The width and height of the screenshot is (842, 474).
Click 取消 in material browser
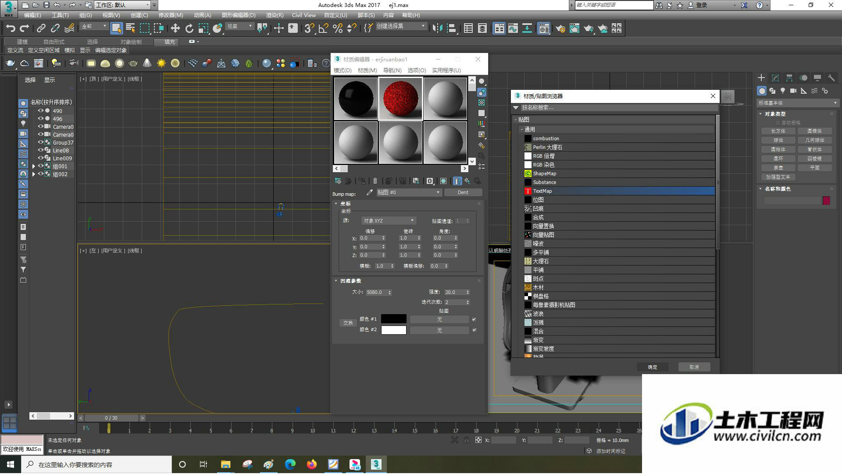[x=694, y=367]
